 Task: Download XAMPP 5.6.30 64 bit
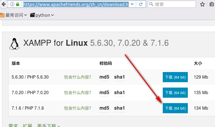click(175, 77)
